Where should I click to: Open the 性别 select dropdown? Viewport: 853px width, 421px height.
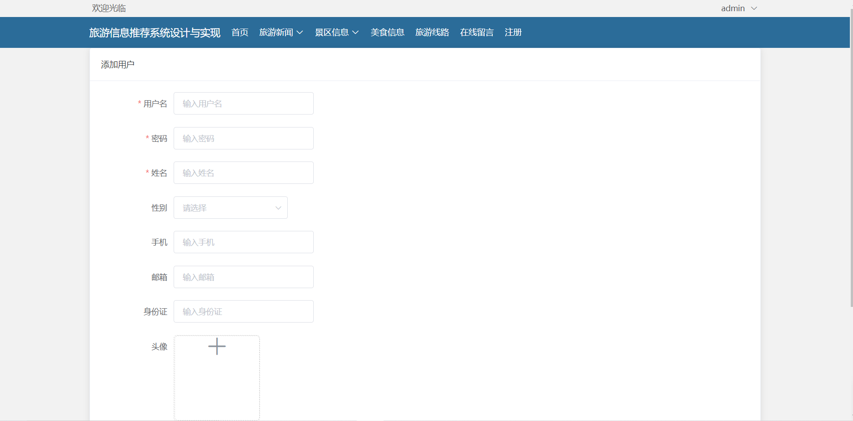[230, 208]
